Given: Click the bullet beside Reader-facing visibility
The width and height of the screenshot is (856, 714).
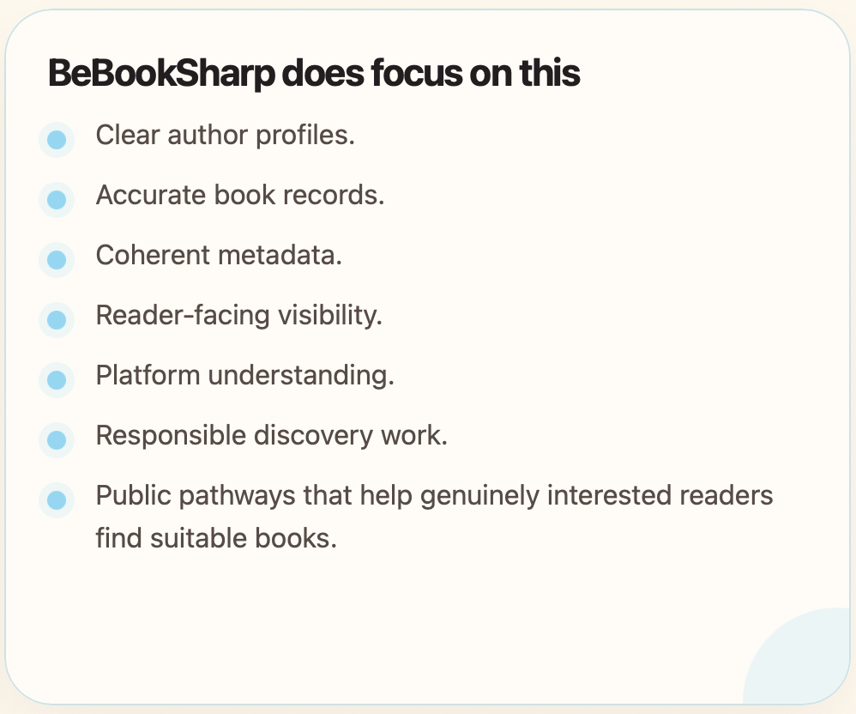Looking at the screenshot, I should (x=57, y=319).
